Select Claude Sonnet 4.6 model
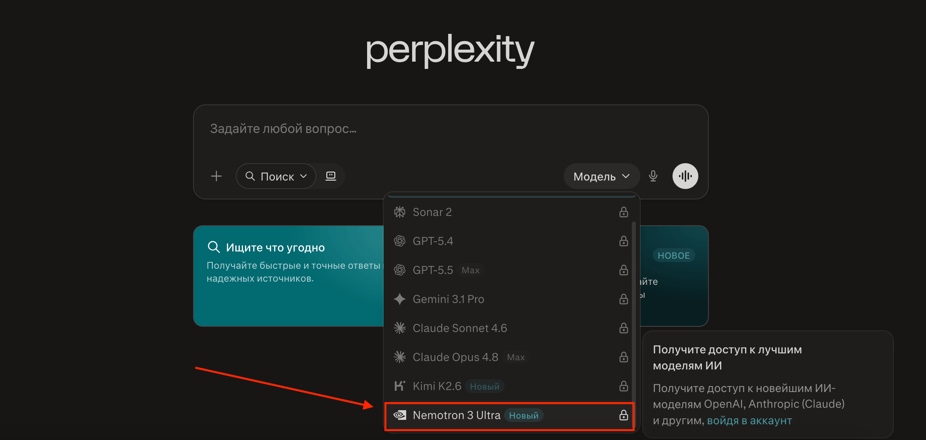 click(509, 328)
